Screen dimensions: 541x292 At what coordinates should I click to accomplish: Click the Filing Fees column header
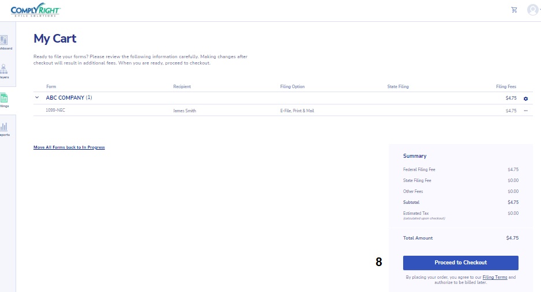pos(506,86)
